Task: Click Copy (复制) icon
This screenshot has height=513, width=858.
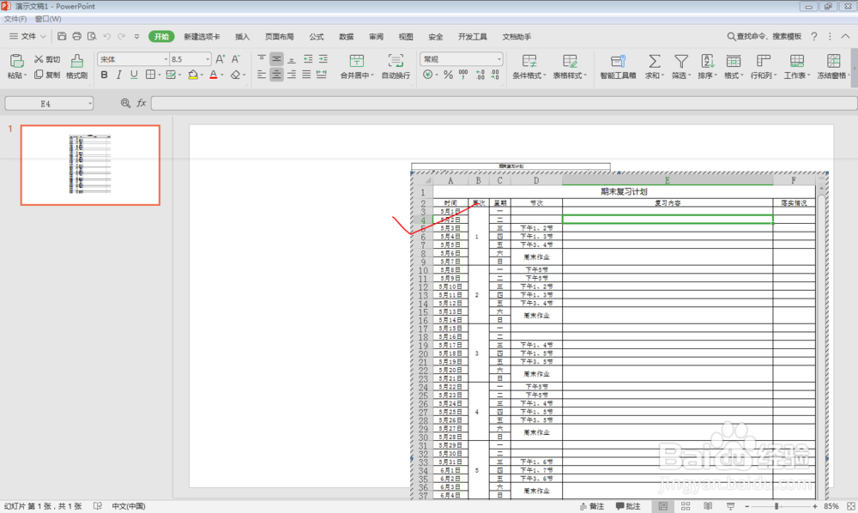Action: pos(39,75)
